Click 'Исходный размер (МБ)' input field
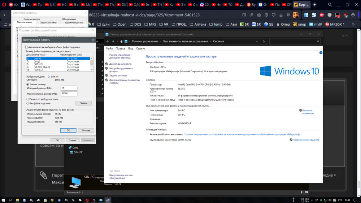Image resolution: width=361 pixels, height=203 pixels. (69, 88)
